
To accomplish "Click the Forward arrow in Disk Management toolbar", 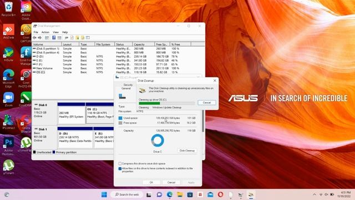I will (x=39, y=38).
